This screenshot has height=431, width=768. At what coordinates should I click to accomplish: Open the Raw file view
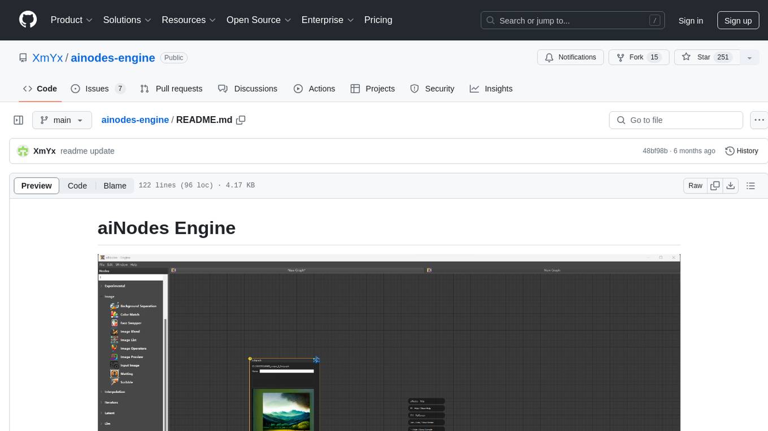click(x=695, y=186)
